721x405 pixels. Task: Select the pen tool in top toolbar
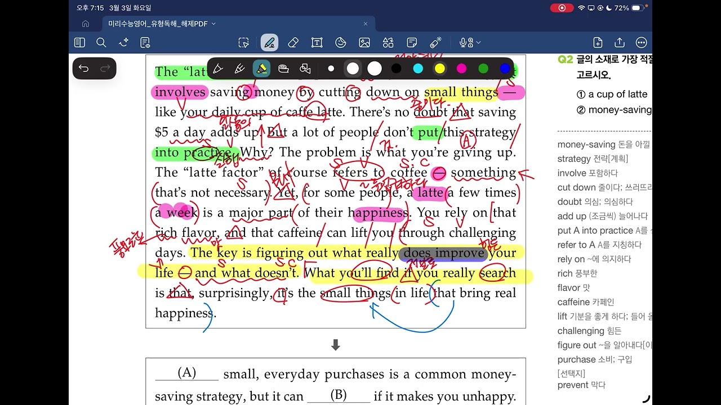269,42
